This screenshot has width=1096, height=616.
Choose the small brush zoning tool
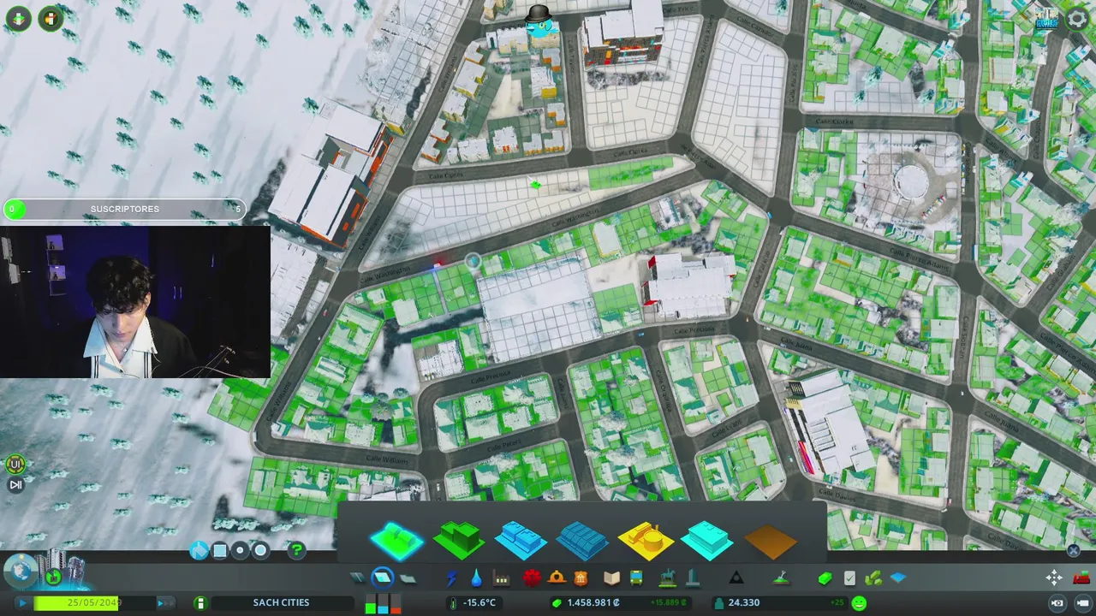tap(240, 551)
